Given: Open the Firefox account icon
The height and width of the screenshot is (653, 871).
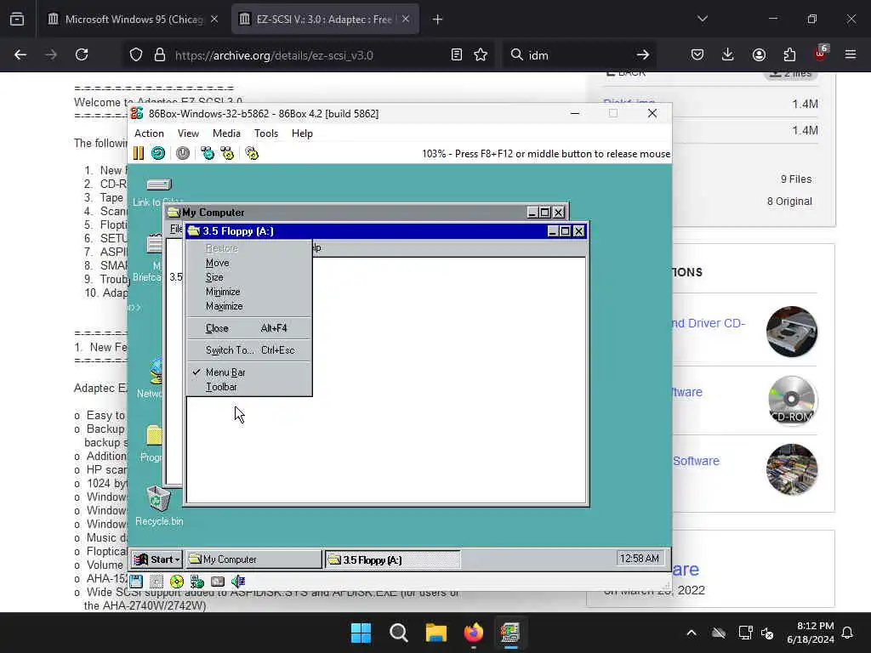Looking at the screenshot, I should point(759,55).
